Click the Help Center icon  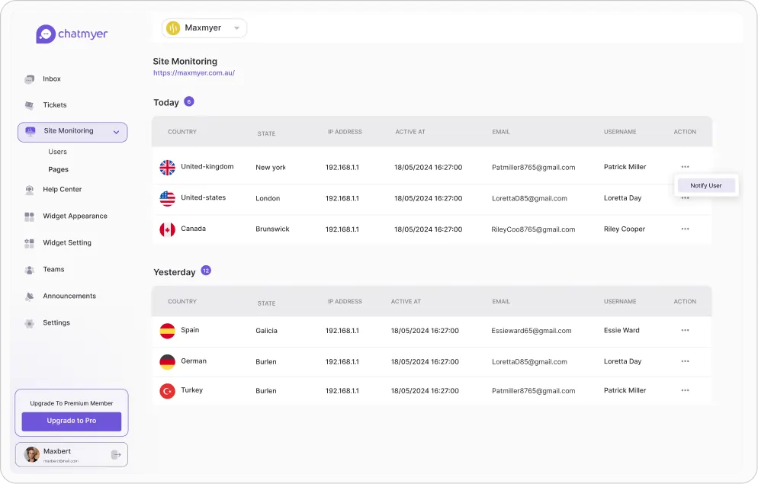pyautogui.click(x=29, y=190)
